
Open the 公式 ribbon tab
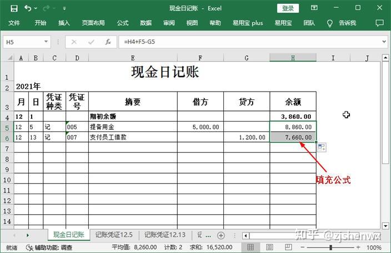(123, 23)
